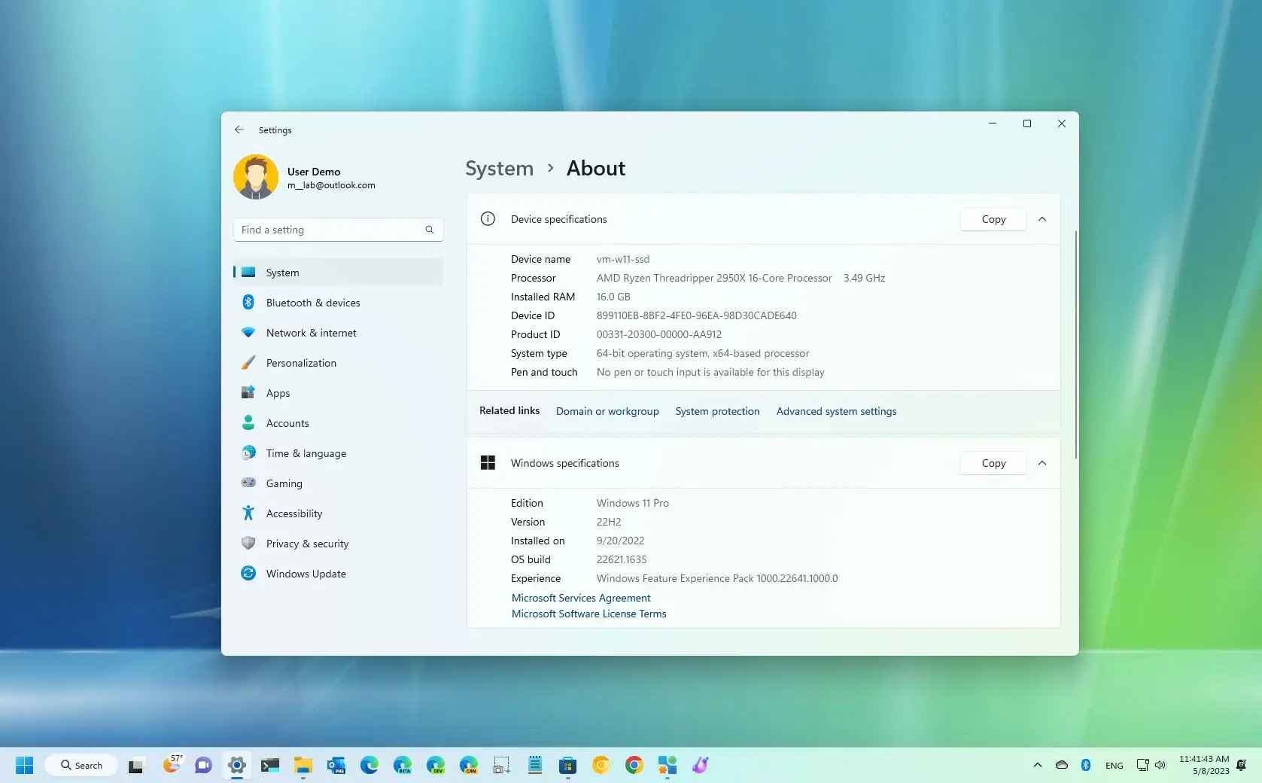Open Bluetooth & devices settings
This screenshot has width=1262, height=783.
[x=313, y=302]
